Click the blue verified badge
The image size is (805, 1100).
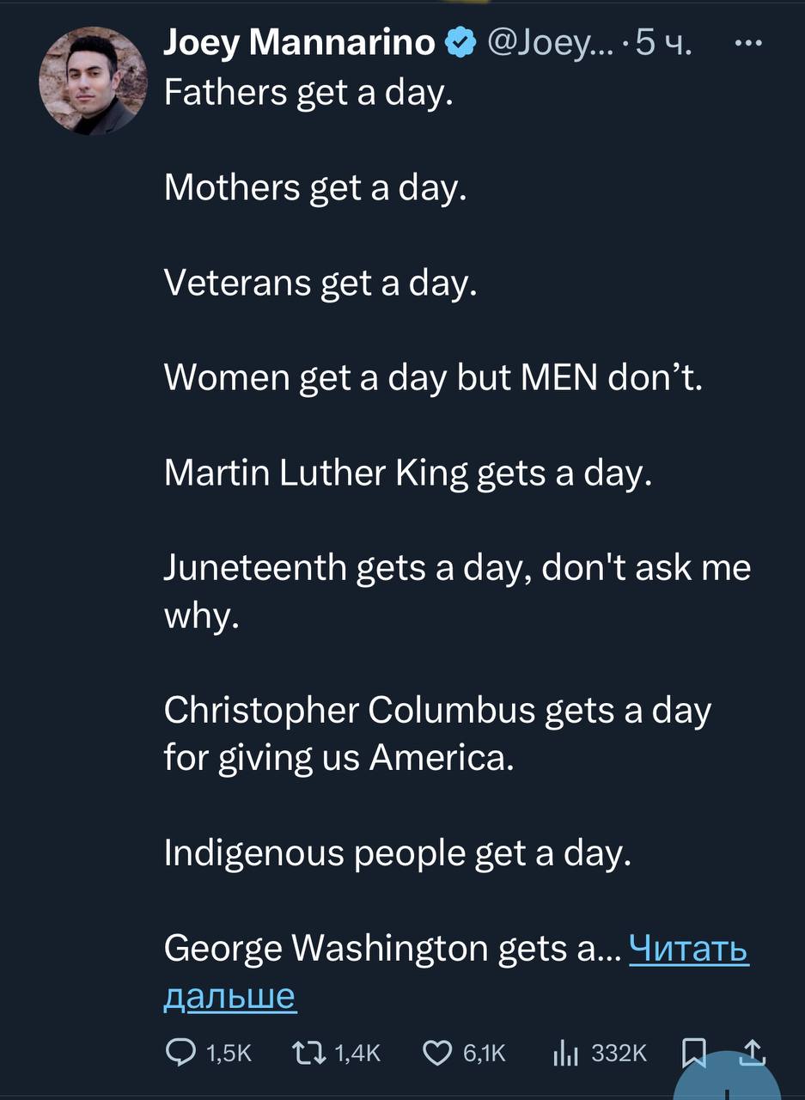(x=460, y=41)
